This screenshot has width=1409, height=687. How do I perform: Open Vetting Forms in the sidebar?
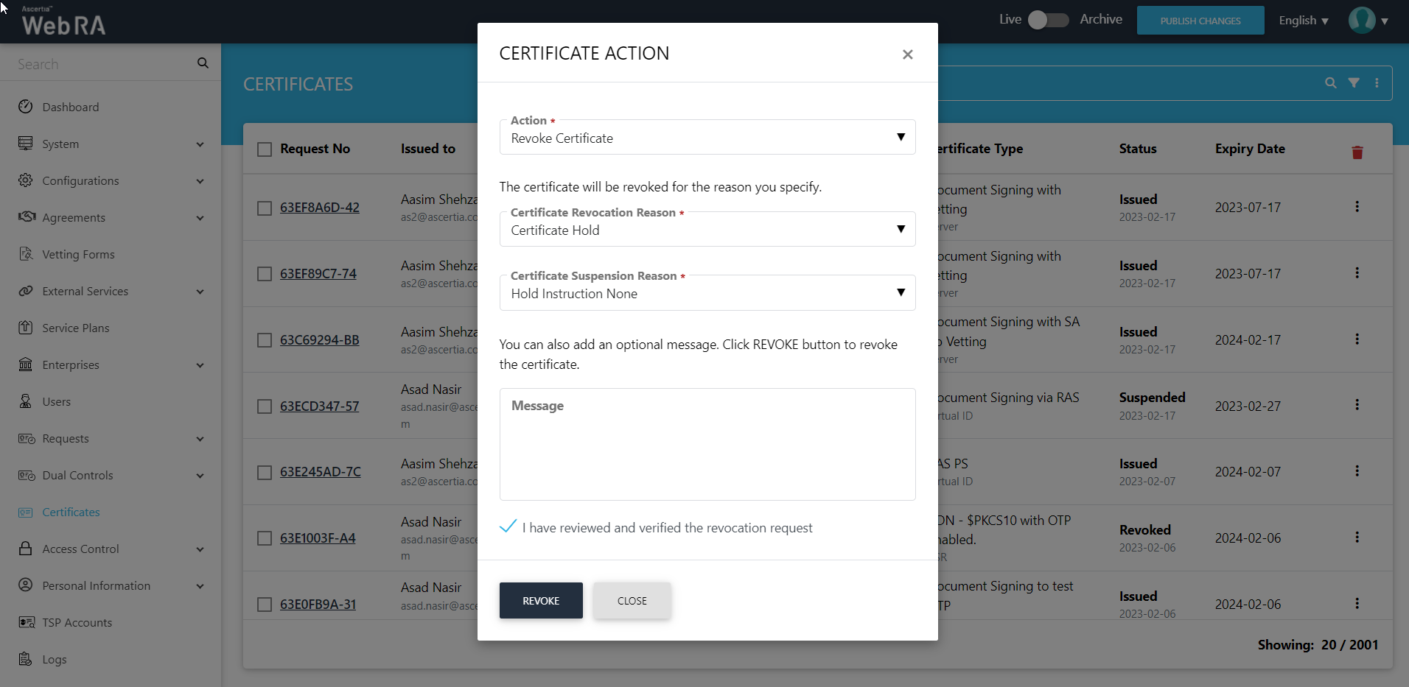(x=78, y=255)
